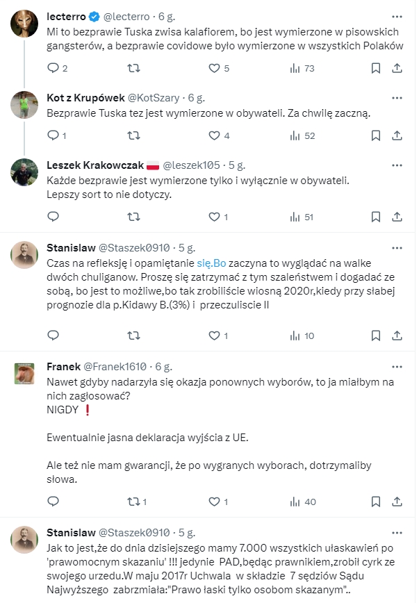
Task: Reply to Stanislaw's tweet about chuliganow
Action: [53, 336]
